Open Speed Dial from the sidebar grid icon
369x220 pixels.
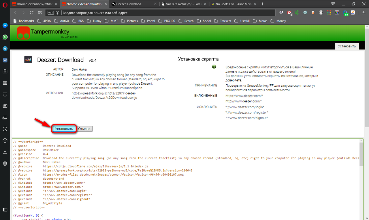tap(5, 83)
